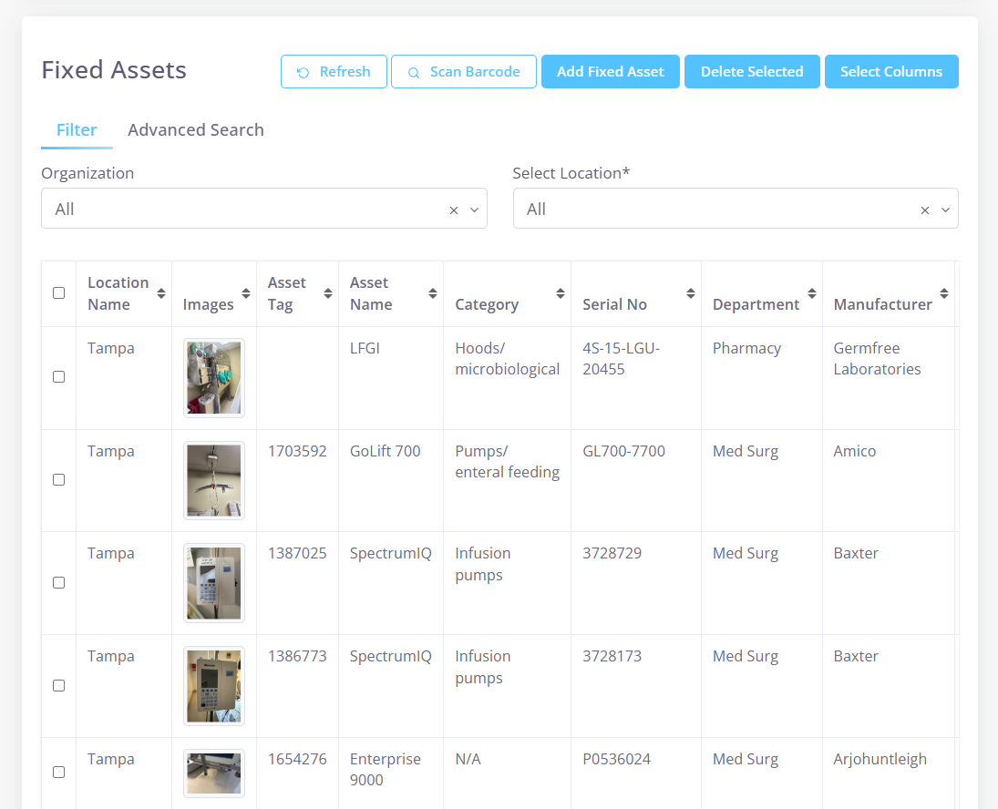
Task: Switch to the Advanced Search tab
Action: [195, 130]
